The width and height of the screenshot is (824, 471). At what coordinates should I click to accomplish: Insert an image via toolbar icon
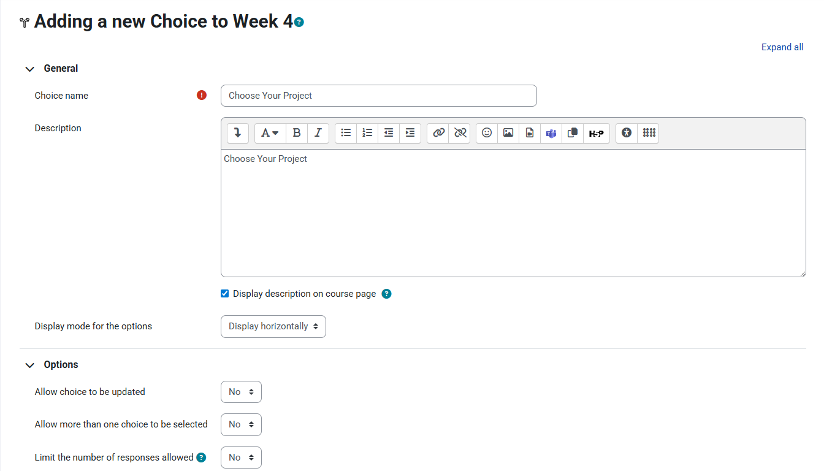tap(508, 133)
